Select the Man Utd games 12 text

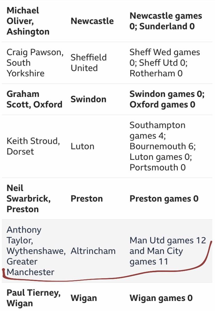pos(168,240)
